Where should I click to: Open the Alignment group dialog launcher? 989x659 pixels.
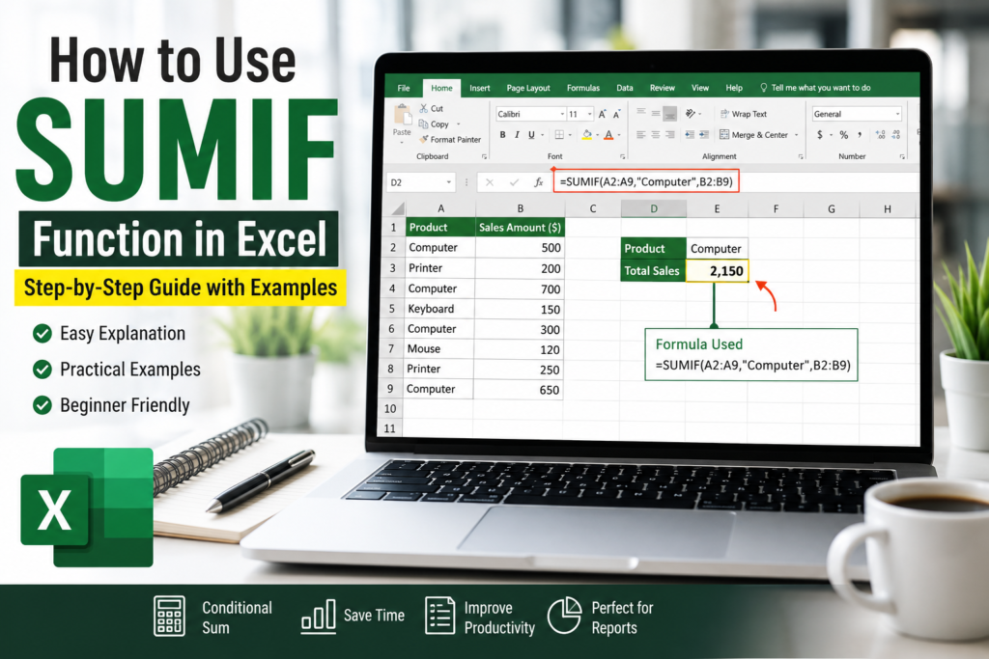pos(801,156)
